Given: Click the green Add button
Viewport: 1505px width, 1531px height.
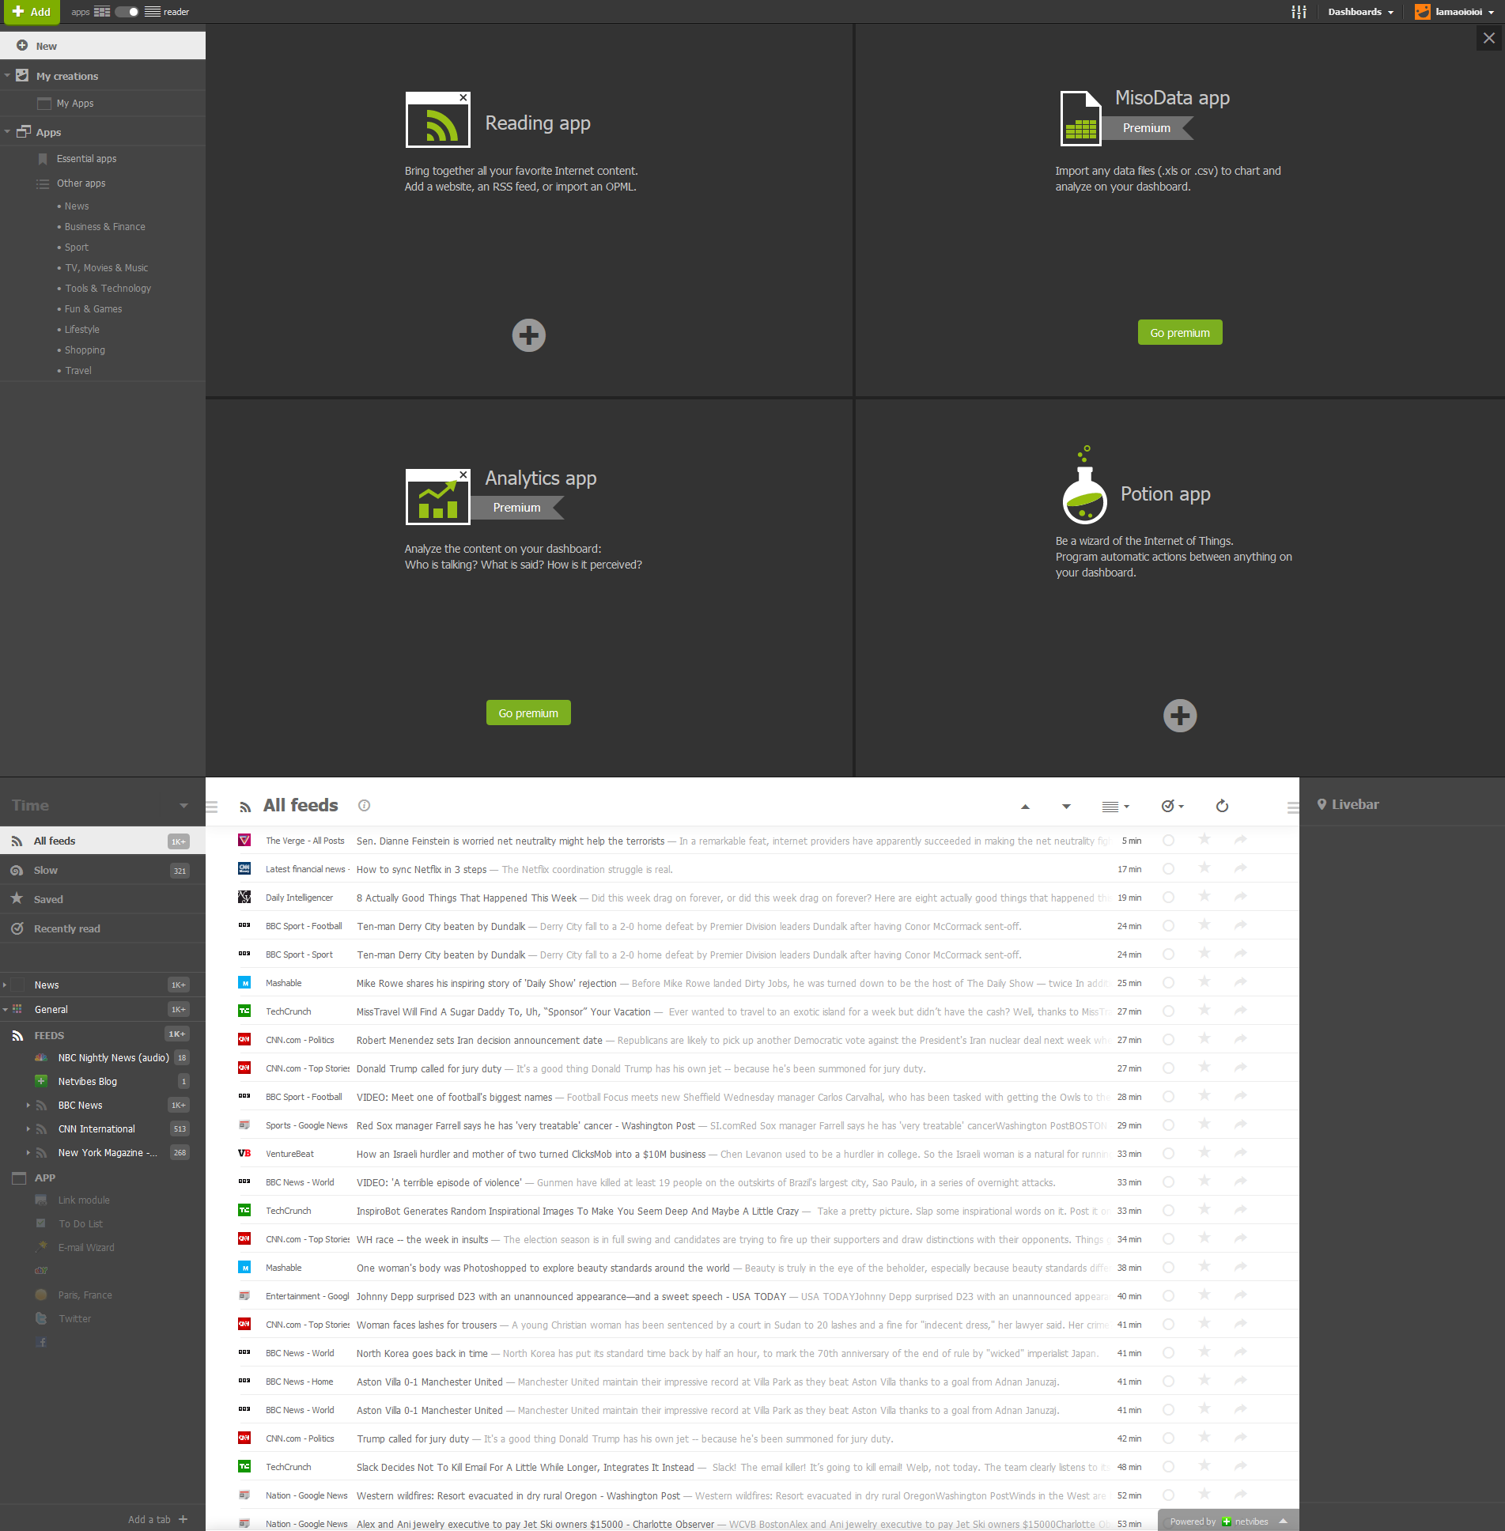Looking at the screenshot, I should (x=32, y=12).
